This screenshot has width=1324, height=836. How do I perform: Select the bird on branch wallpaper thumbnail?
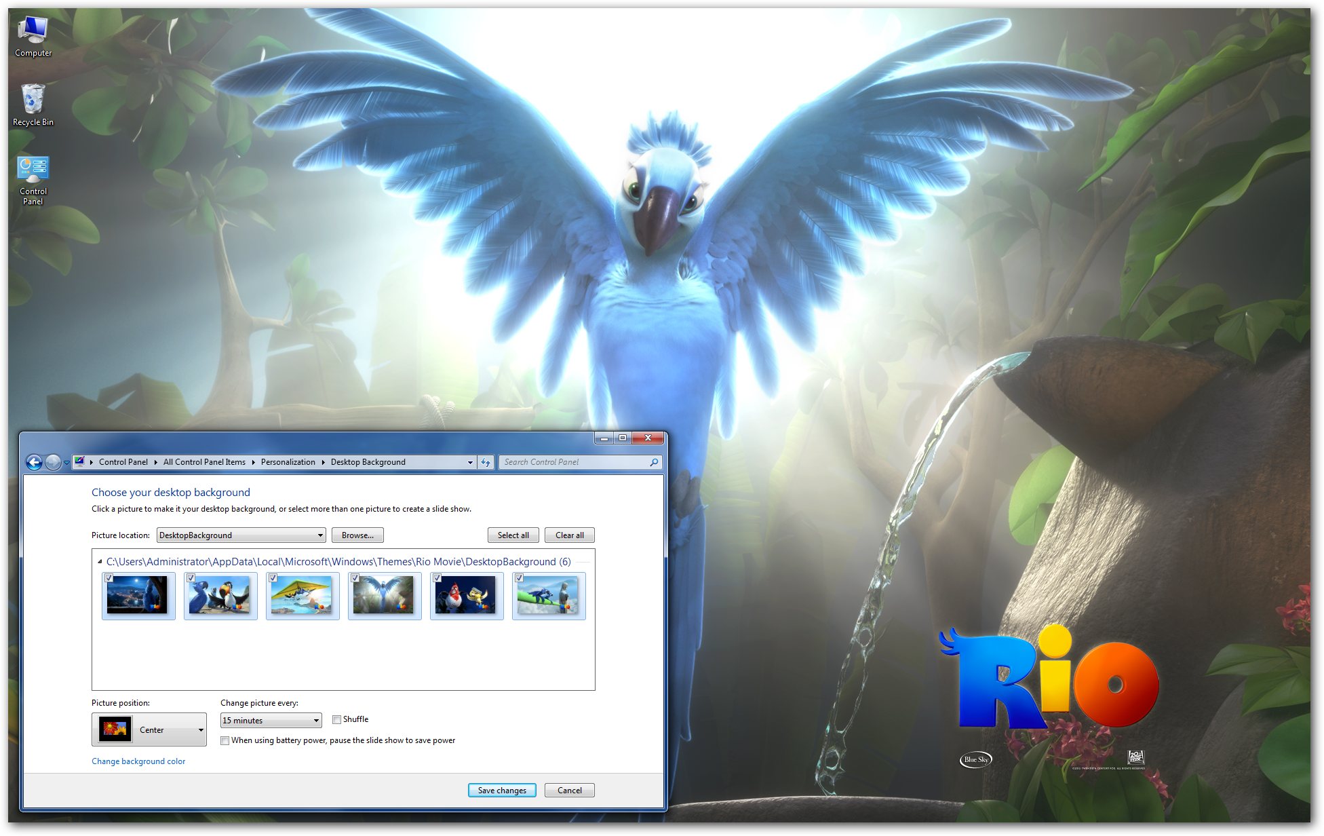pyautogui.click(x=549, y=596)
